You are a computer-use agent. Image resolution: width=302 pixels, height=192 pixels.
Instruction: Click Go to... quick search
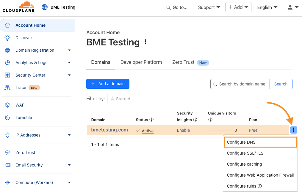coord(177,7)
